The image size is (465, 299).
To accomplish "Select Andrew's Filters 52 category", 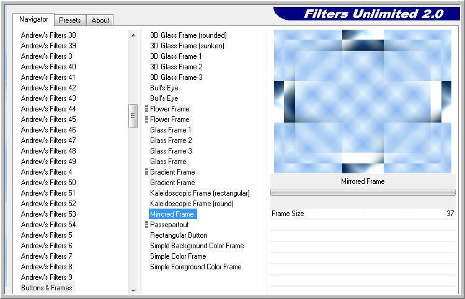I will [48, 204].
